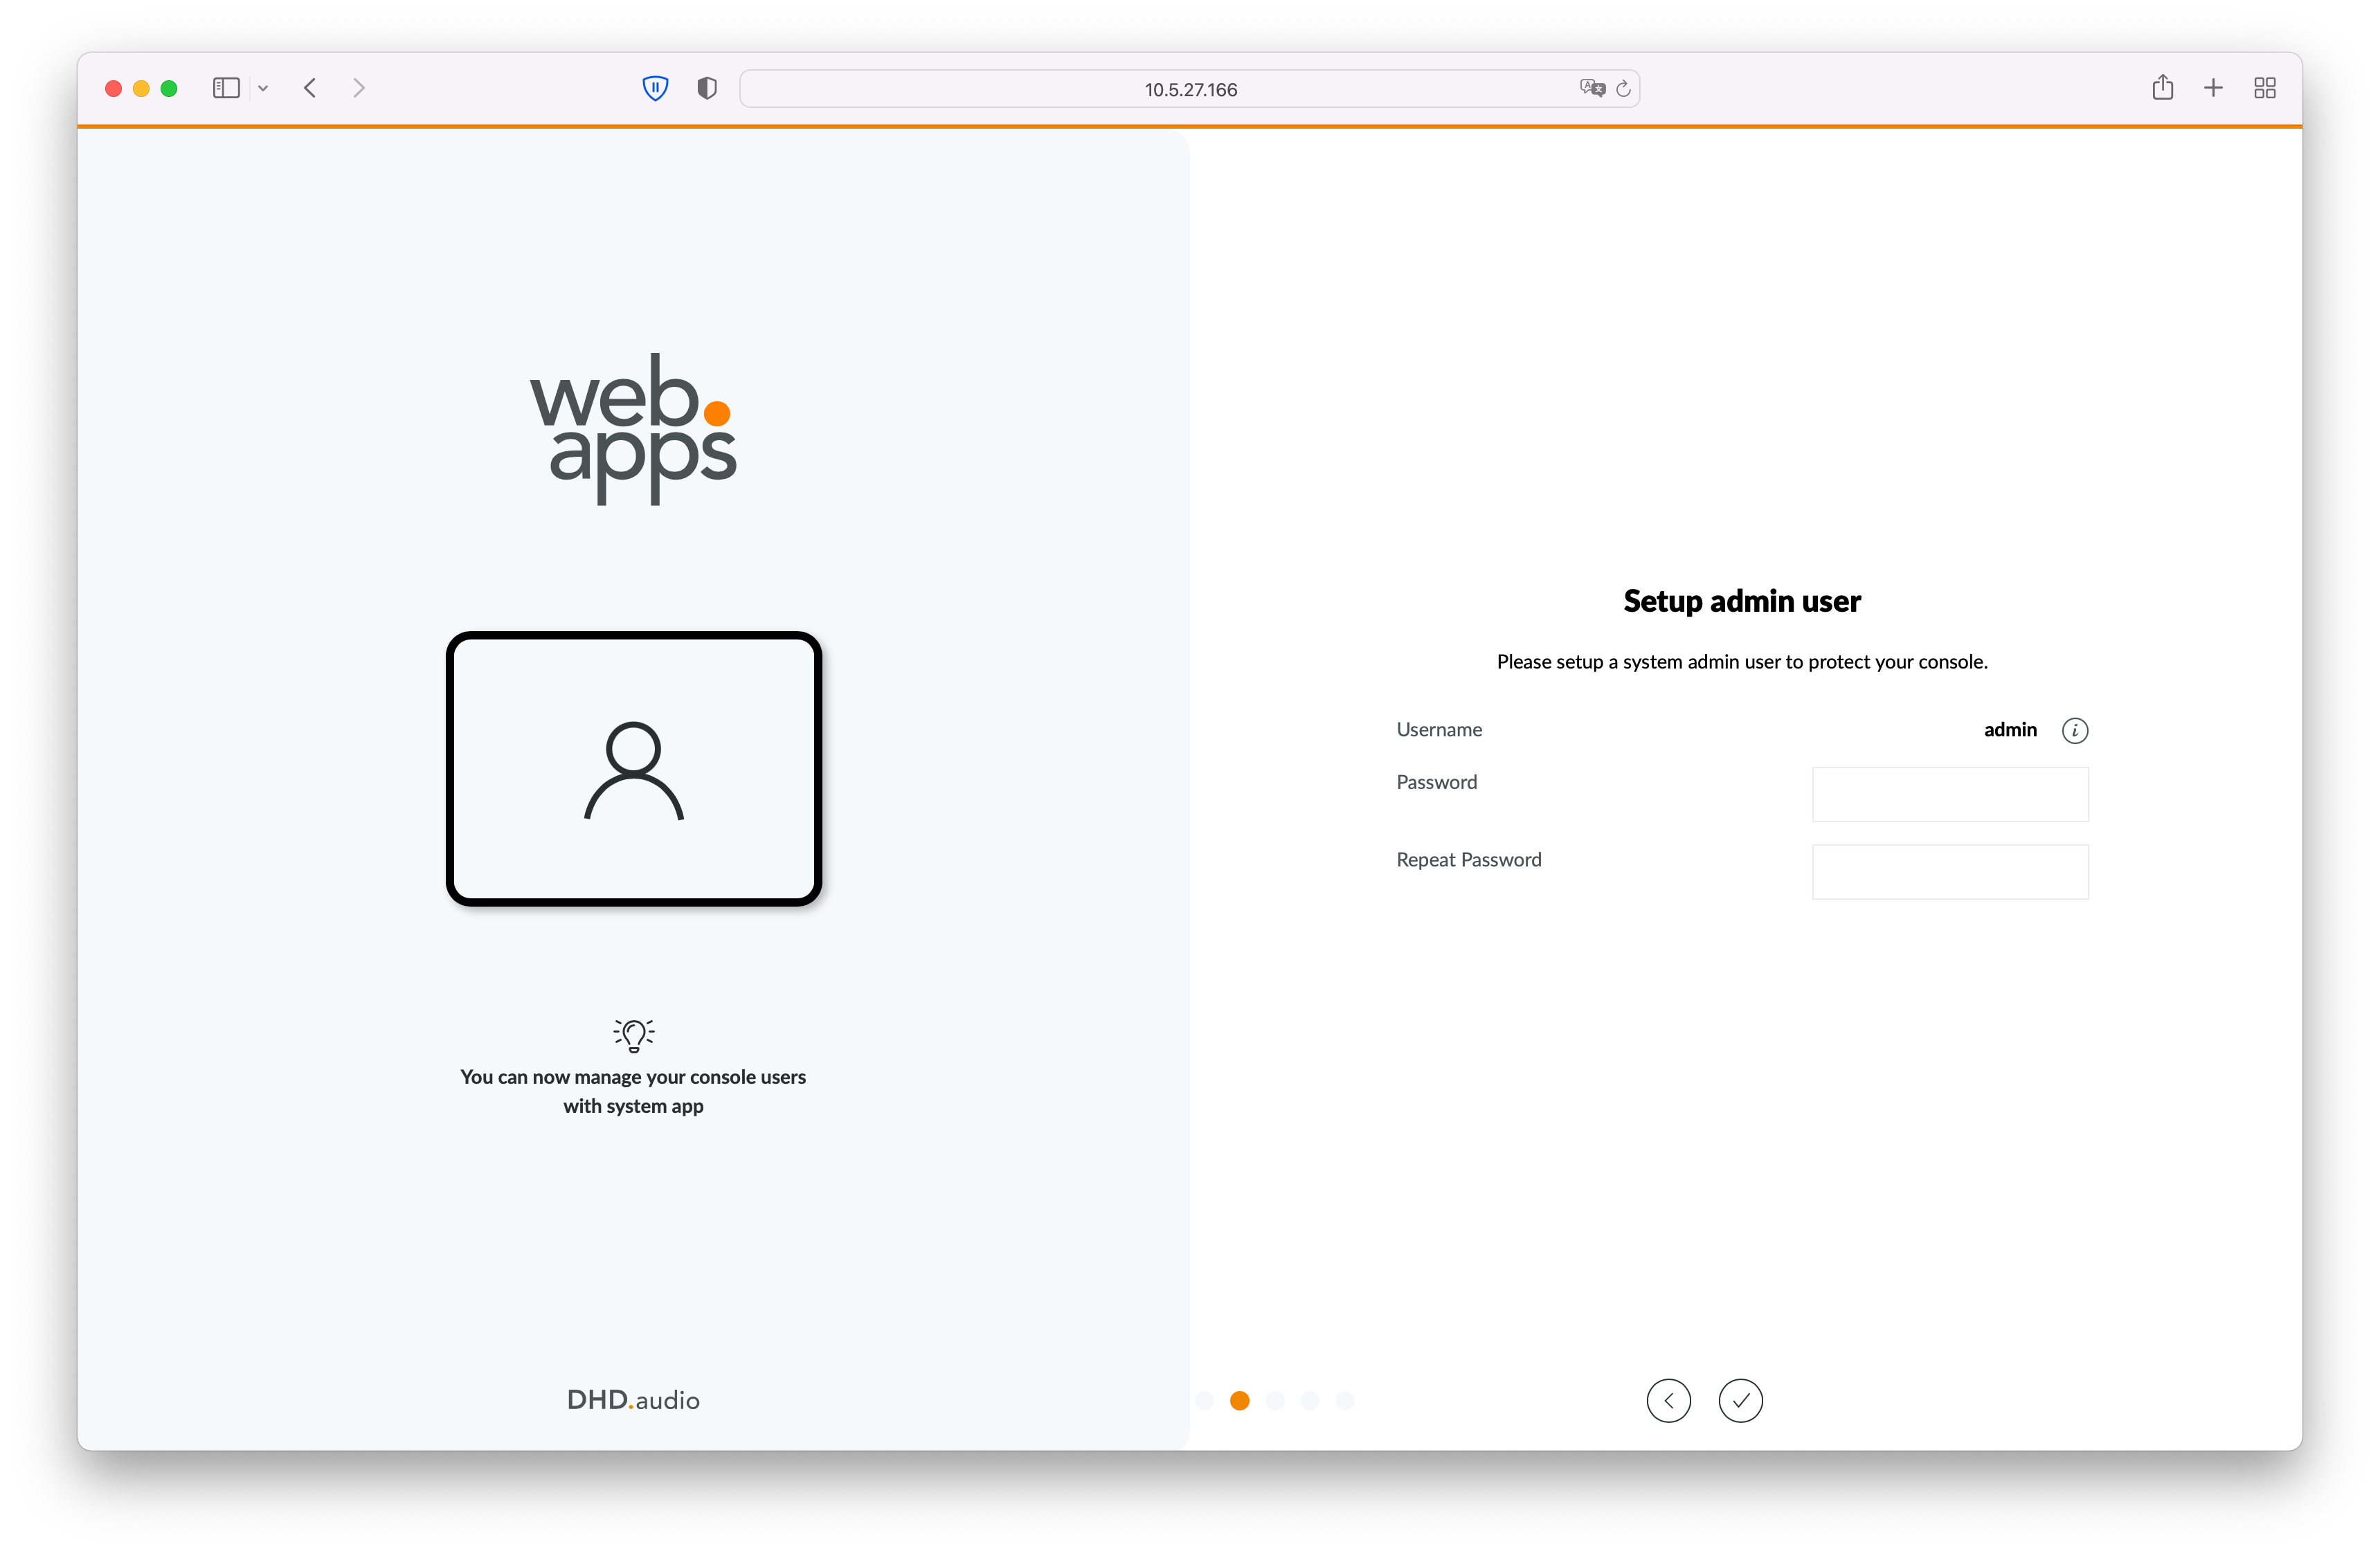
Task: Navigate forward in Safari
Action: tap(359, 88)
